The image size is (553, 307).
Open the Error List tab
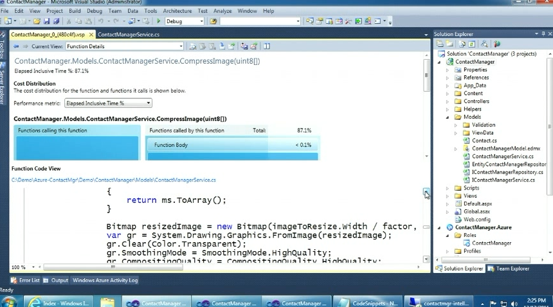(25, 280)
